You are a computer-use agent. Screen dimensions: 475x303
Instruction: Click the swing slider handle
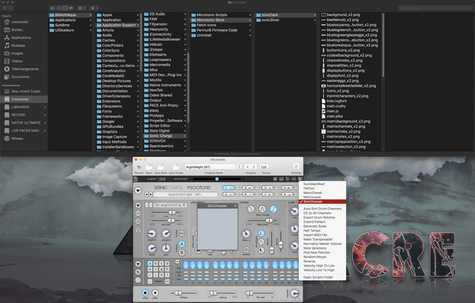click(213, 293)
